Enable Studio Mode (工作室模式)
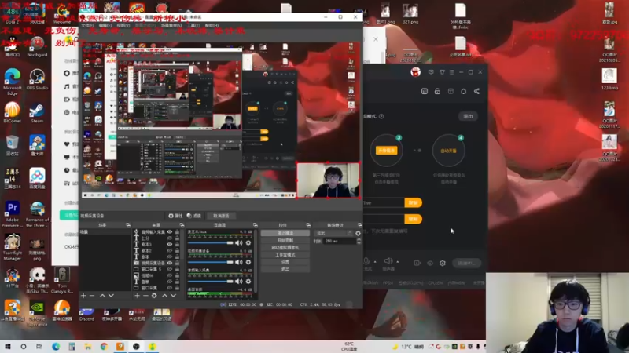The width and height of the screenshot is (629, 353). (285, 254)
